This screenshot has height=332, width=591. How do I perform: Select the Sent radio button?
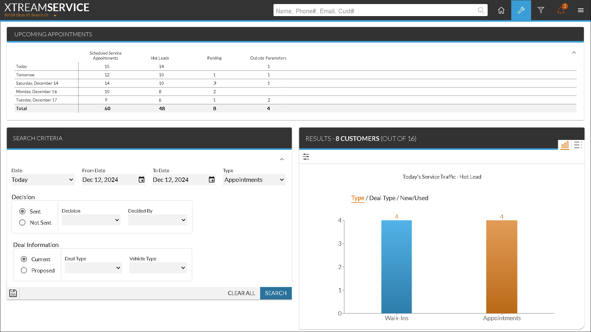click(22, 211)
